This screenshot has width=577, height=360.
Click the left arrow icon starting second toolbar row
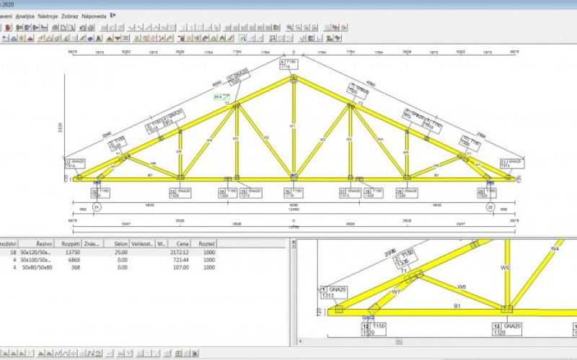6,38
